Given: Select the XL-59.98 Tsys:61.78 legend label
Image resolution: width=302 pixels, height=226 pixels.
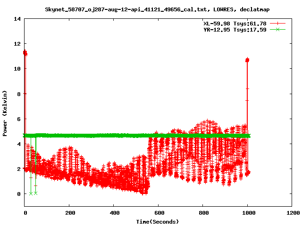Looking at the screenshot, I should 235,24.
